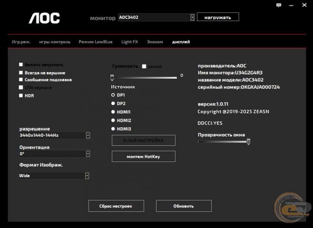This screenshot has height=228, width=313.
Task: Click the производитель:AOC text
Action: 222,66
